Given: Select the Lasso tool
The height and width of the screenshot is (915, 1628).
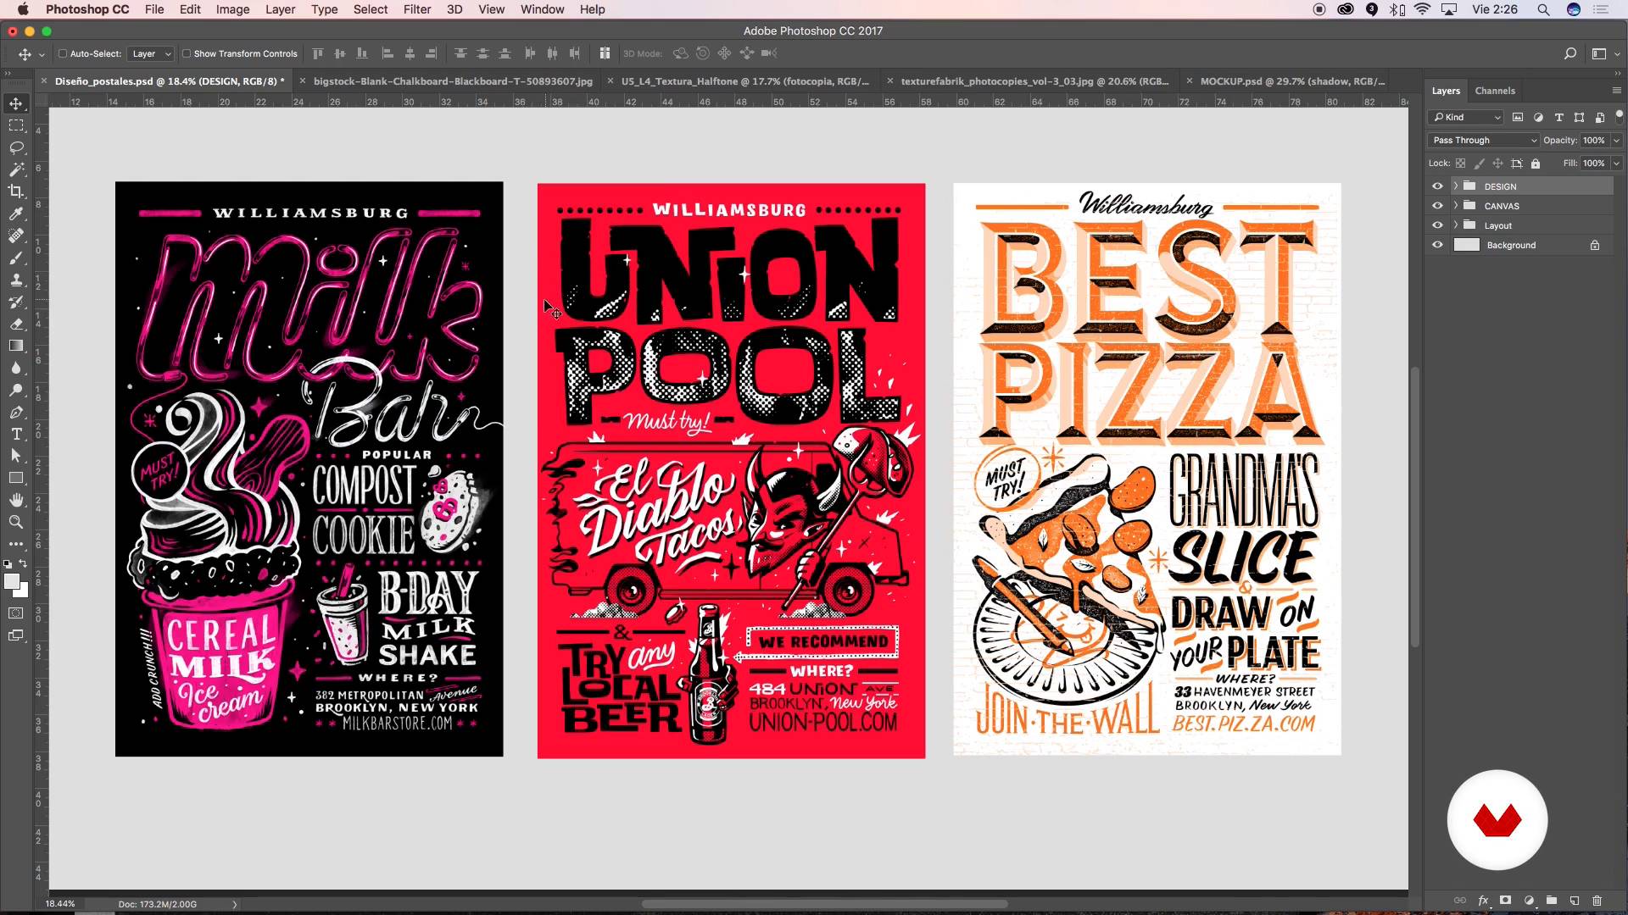Looking at the screenshot, I should pyautogui.click(x=16, y=147).
